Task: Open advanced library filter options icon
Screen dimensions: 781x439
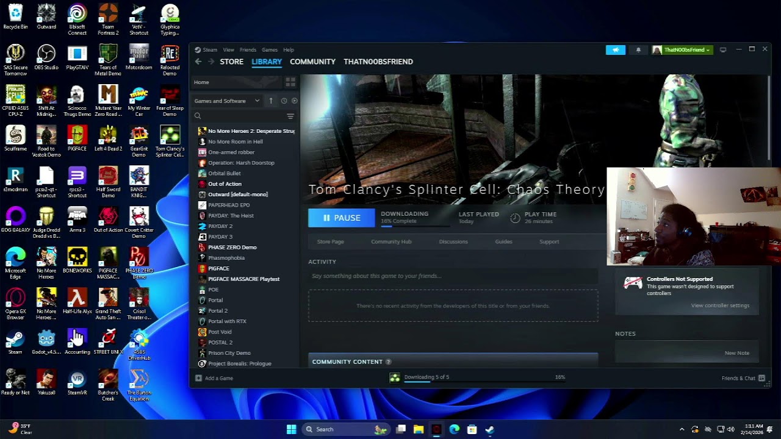Action: tap(290, 116)
